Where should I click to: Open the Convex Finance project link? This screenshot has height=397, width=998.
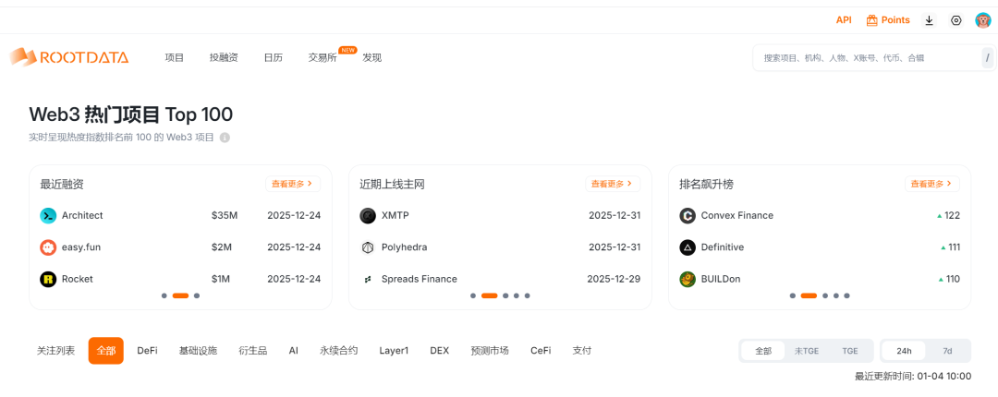point(737,216)
